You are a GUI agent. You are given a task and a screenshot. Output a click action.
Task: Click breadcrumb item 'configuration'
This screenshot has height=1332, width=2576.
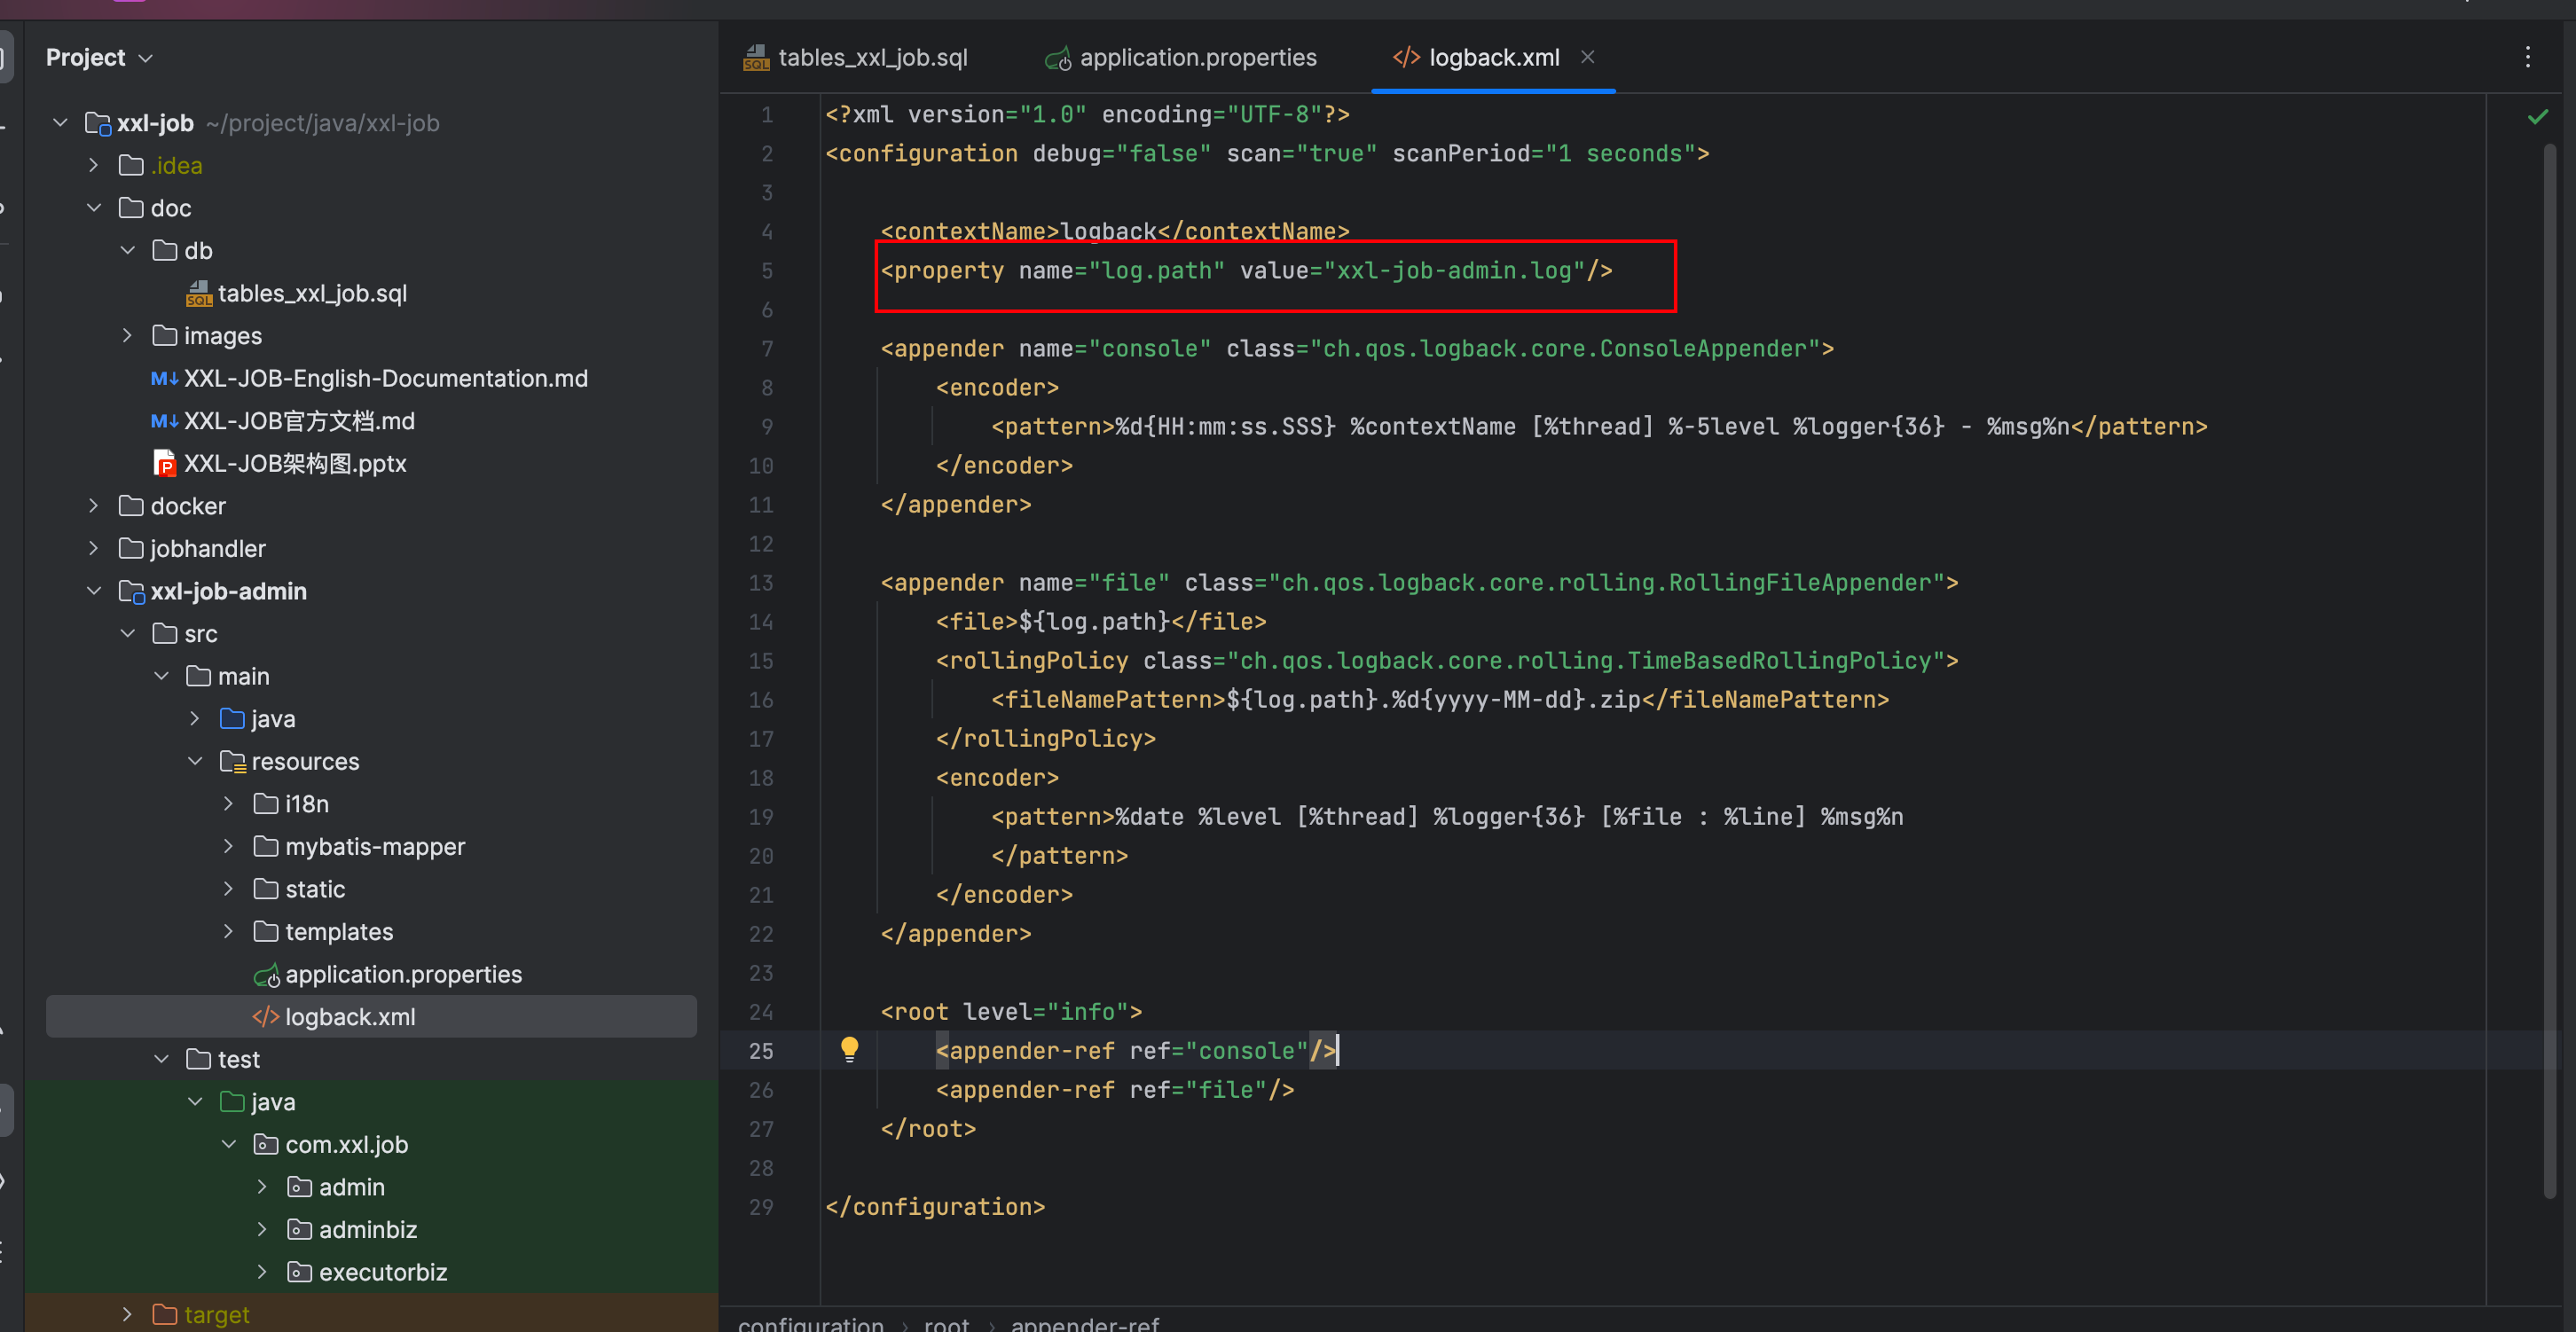point(811,1323)
